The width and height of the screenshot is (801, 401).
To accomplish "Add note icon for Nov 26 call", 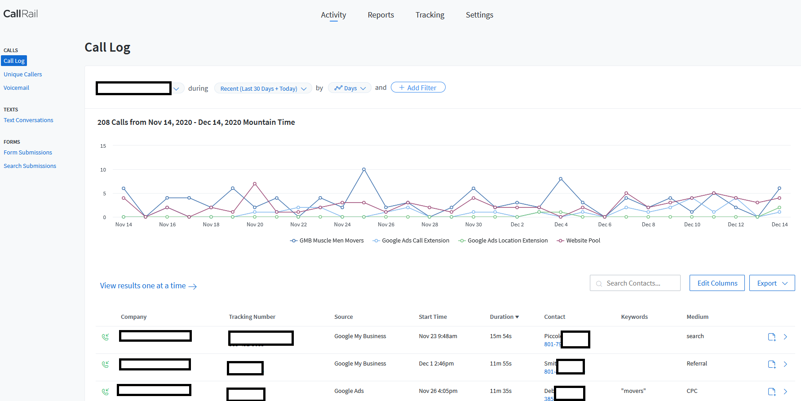I will click(771, 392).
